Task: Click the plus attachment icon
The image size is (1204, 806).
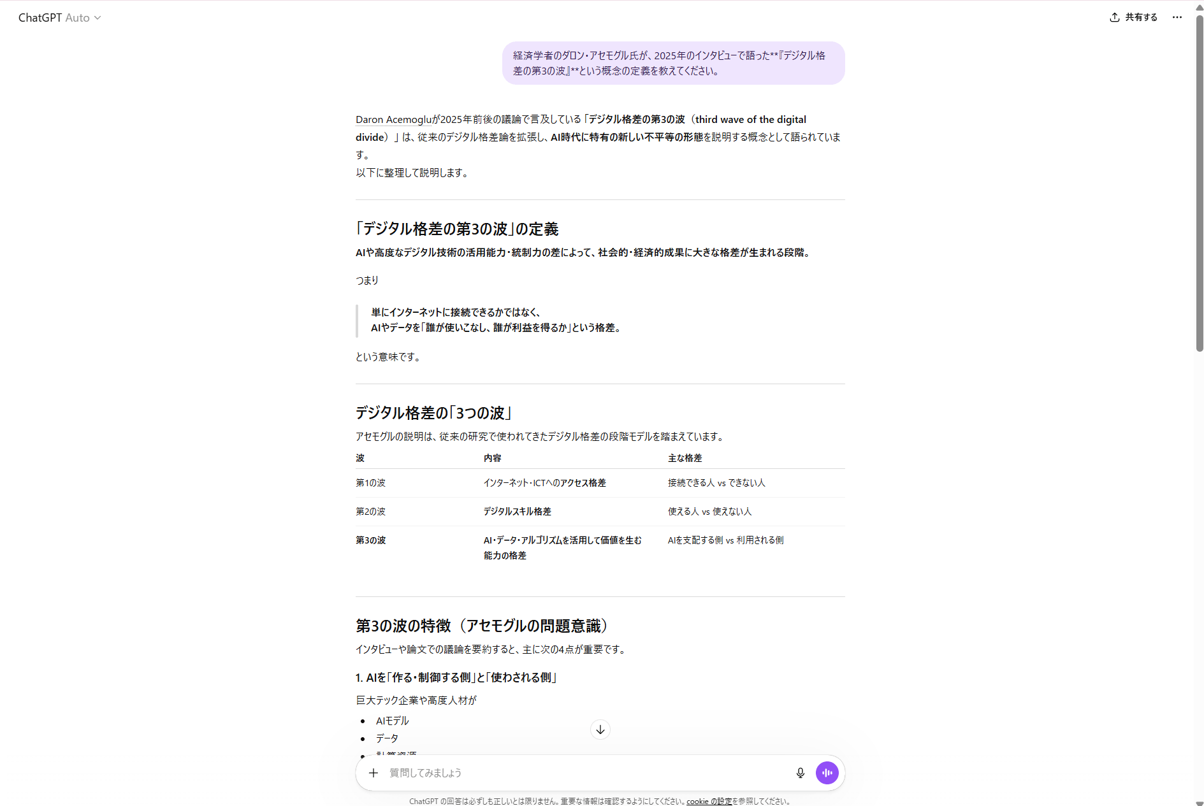Action: tap(374, 773)
